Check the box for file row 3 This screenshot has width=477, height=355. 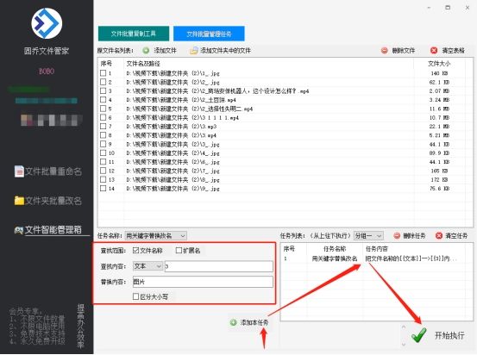(x=104, y=90)
